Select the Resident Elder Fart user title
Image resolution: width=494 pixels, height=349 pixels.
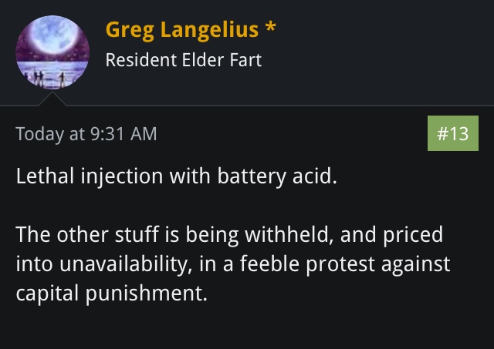click(184, 60)
